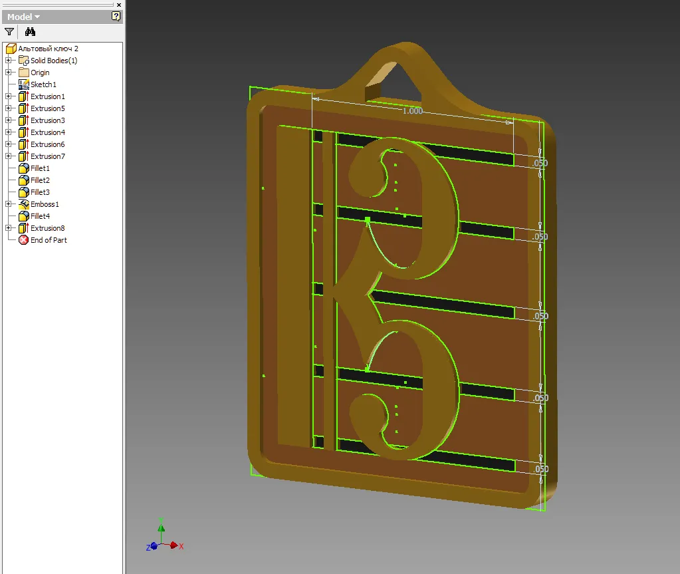Select Extrusion1 in the tree
Viewport: 680px width, 574px height.
pos(48,96)
